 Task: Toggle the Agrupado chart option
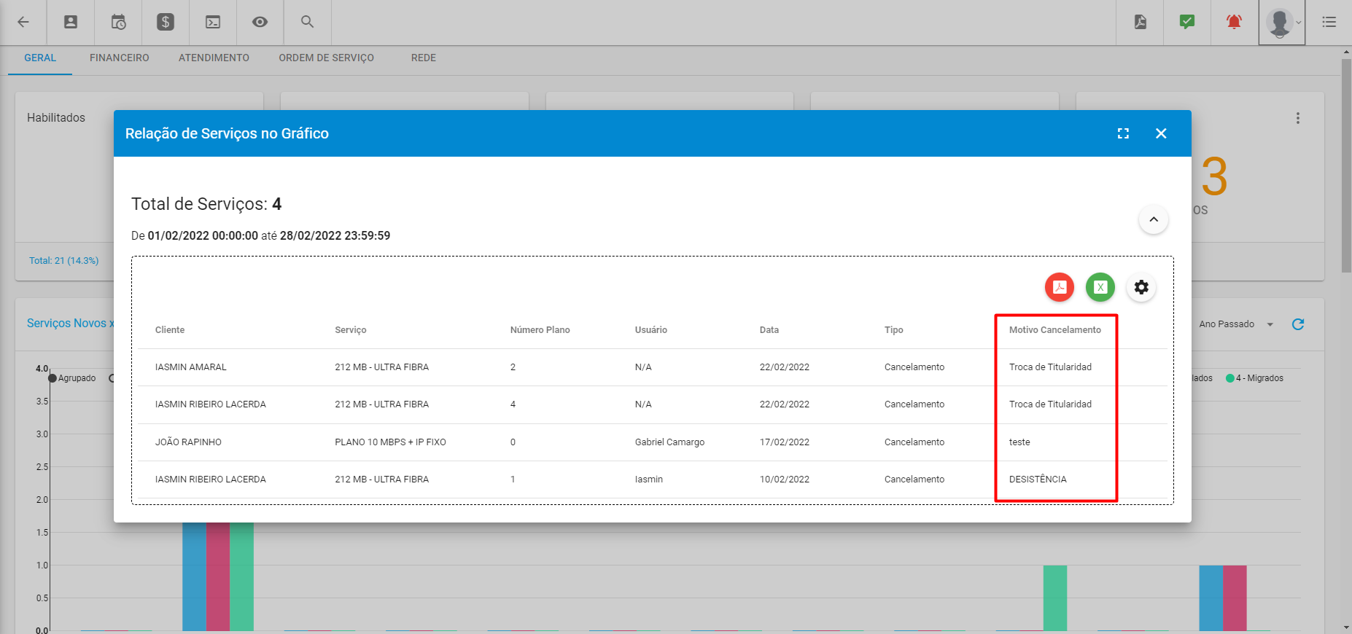(x=72, y=378)
